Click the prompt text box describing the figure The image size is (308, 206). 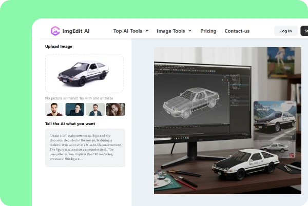coord(85,148)
